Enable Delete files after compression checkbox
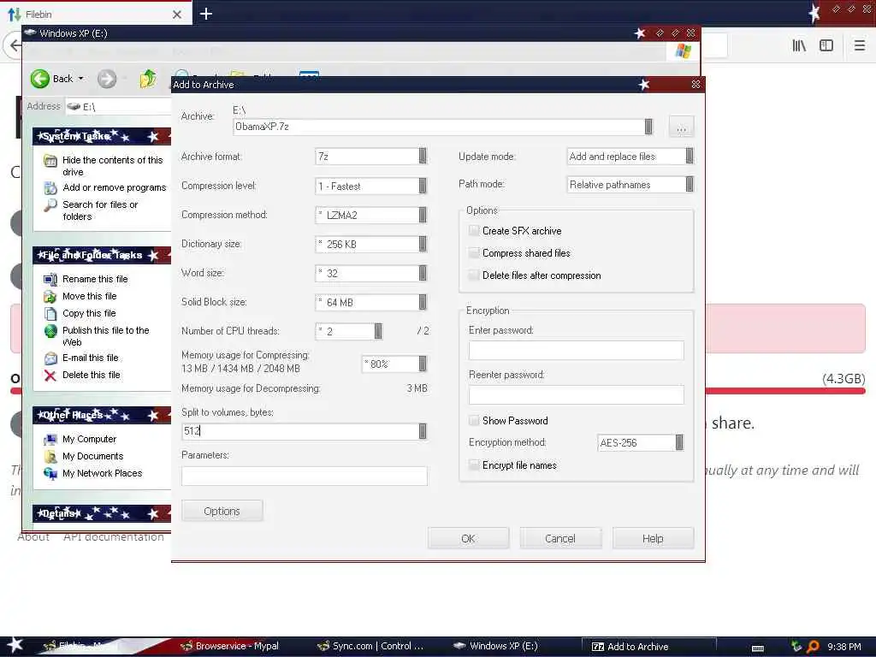This screenshot has height=657, width=876. (x=474, y=275)
